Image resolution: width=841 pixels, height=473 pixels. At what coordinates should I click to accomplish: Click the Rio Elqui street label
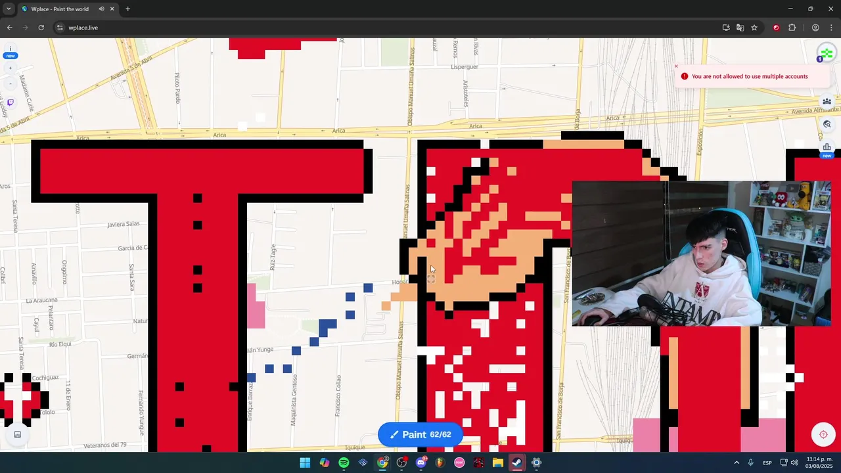(60, 344)
